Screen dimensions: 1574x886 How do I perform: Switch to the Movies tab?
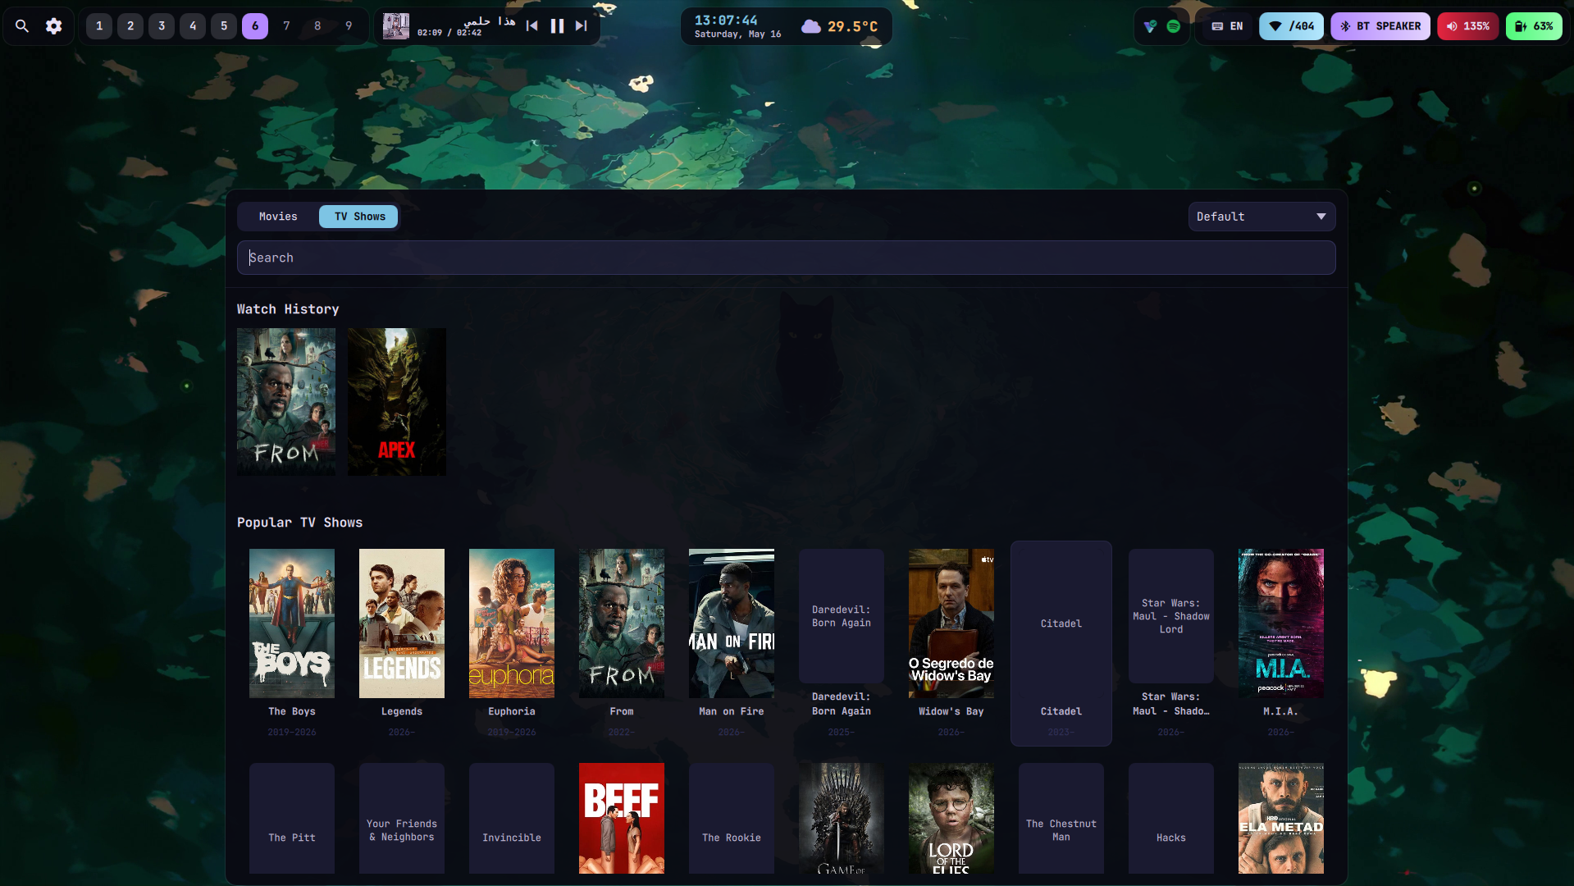coord(278,217)
